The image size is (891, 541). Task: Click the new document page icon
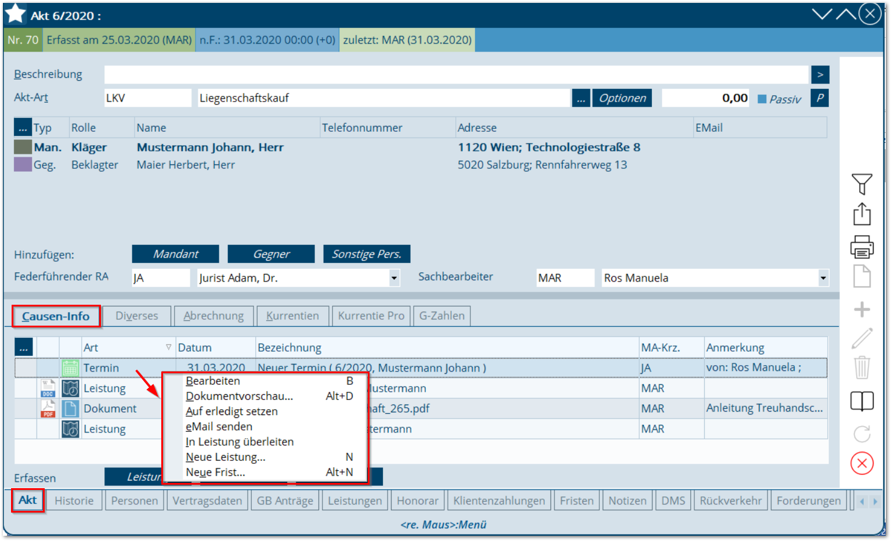click(x=862, y=276)
